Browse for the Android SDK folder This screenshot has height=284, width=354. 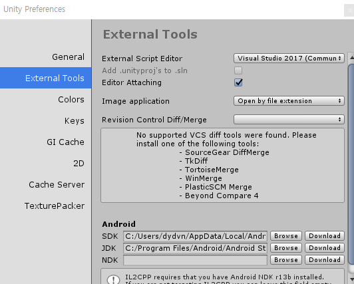point(286,235)
